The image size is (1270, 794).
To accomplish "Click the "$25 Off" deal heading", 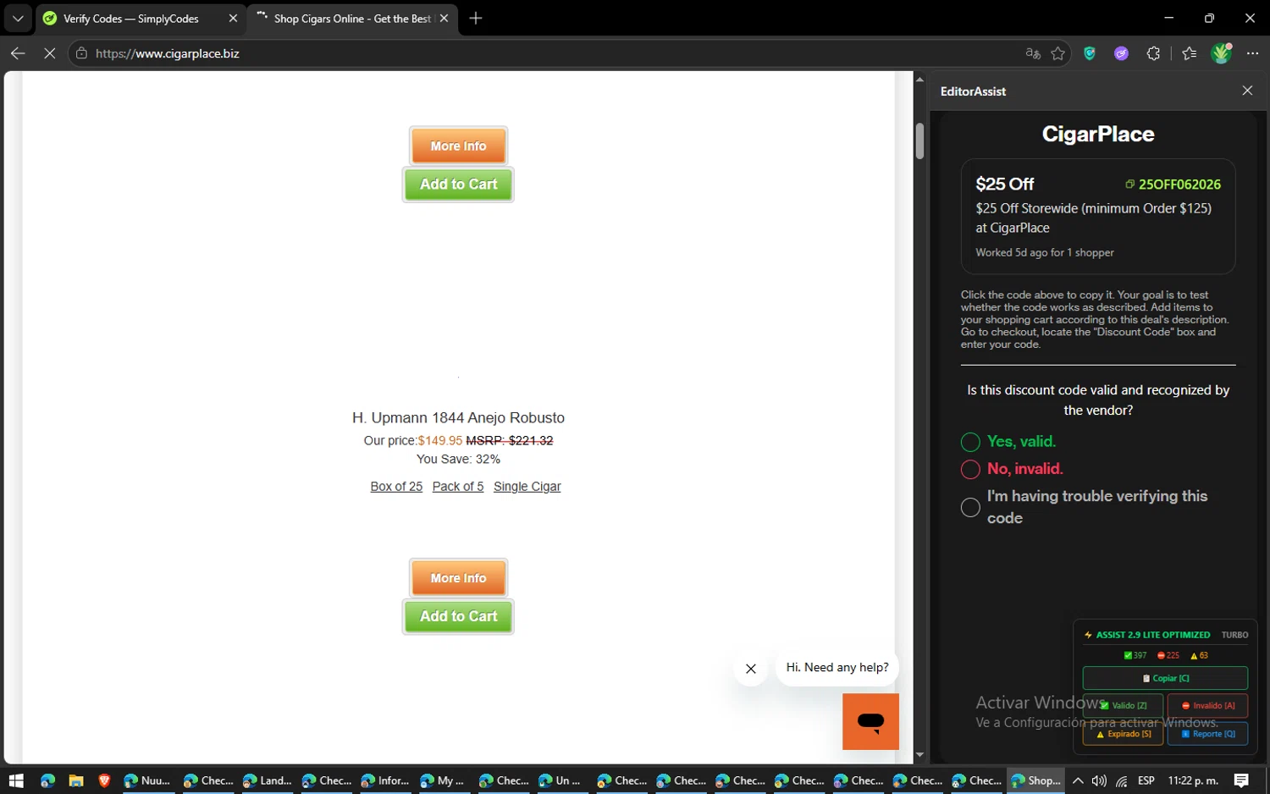I will tap(1004, 185).
